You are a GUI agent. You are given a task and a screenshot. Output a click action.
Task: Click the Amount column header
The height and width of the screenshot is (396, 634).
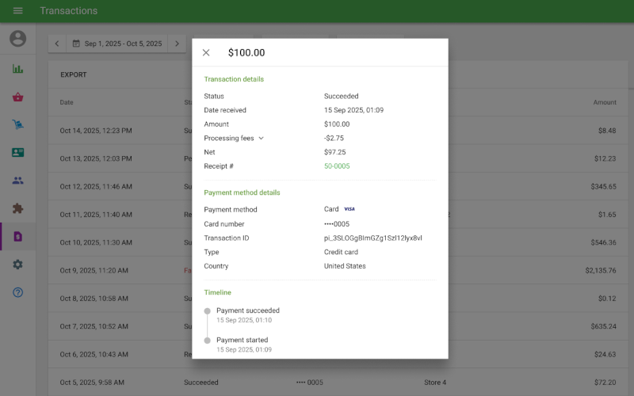click(605, 102)
